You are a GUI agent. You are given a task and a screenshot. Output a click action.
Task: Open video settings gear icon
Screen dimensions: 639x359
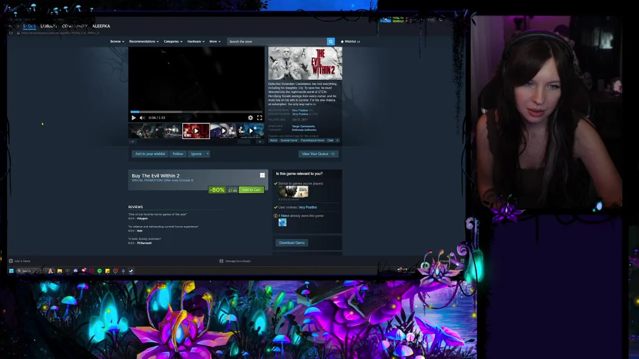click(251, 118)
